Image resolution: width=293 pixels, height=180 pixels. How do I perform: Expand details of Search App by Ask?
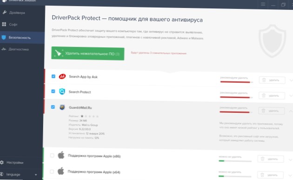(291, 80)
